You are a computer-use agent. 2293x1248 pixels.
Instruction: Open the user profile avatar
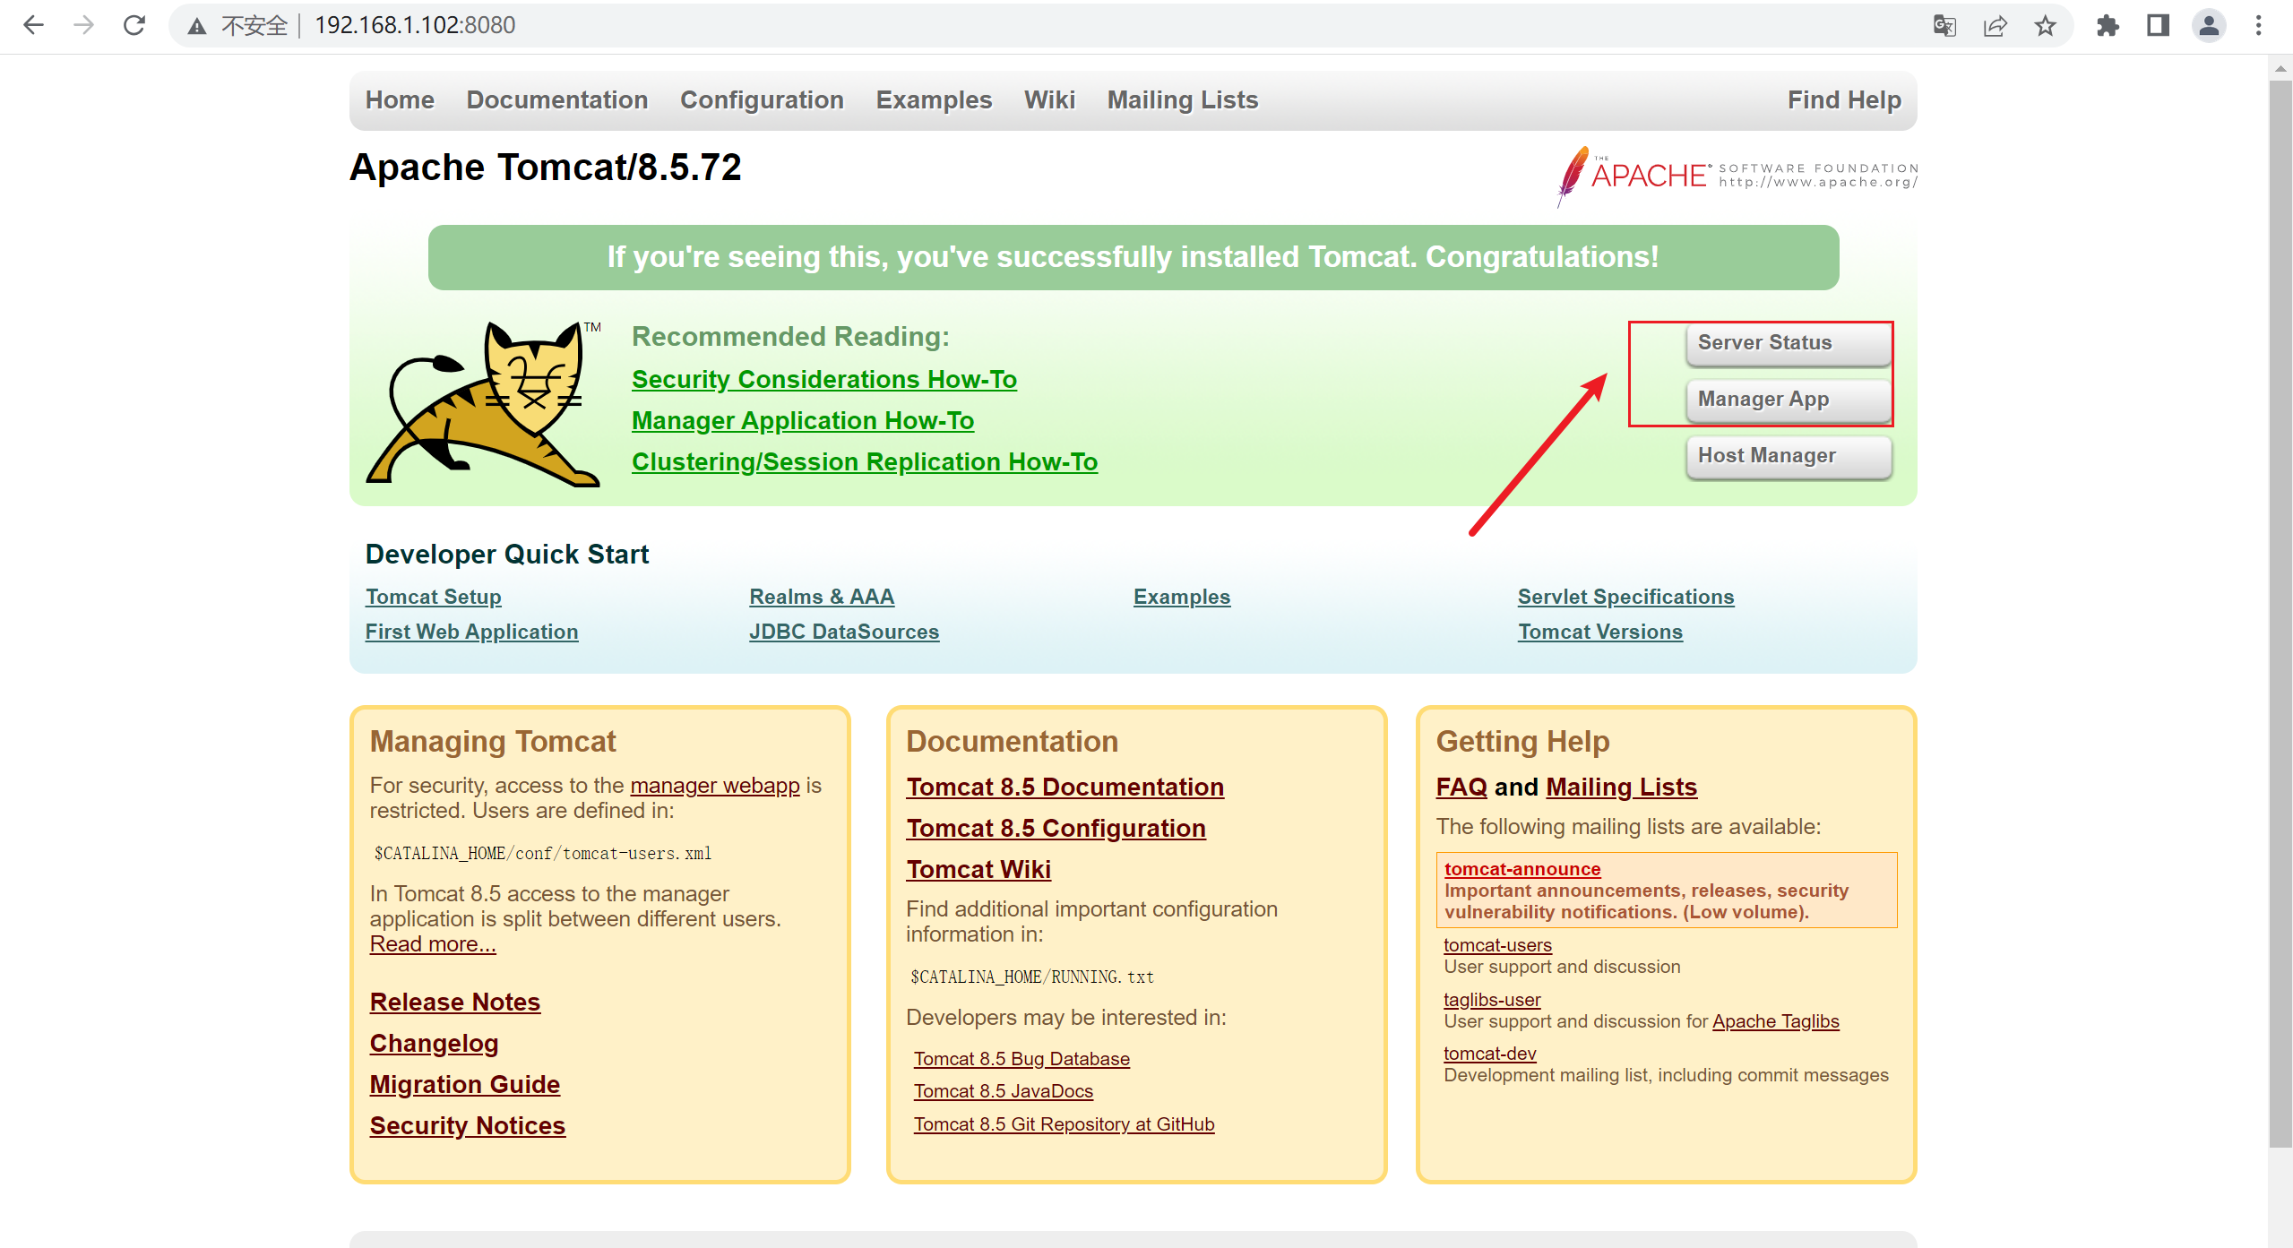[x=2209, y=25]
